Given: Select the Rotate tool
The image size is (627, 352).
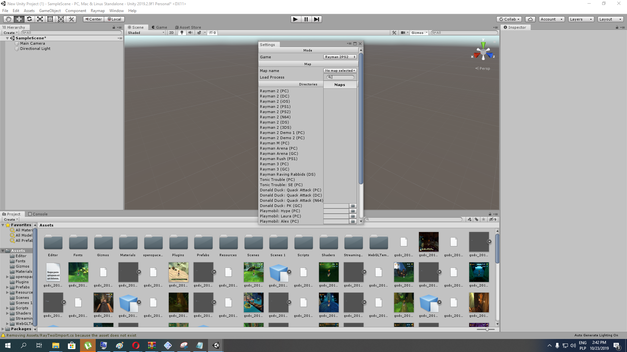Looking at the screenshot, I should pos(29,19).
